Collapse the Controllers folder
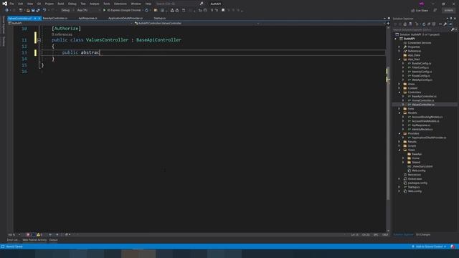Viewport: 459px width, 258px height. tap(399, 92)
